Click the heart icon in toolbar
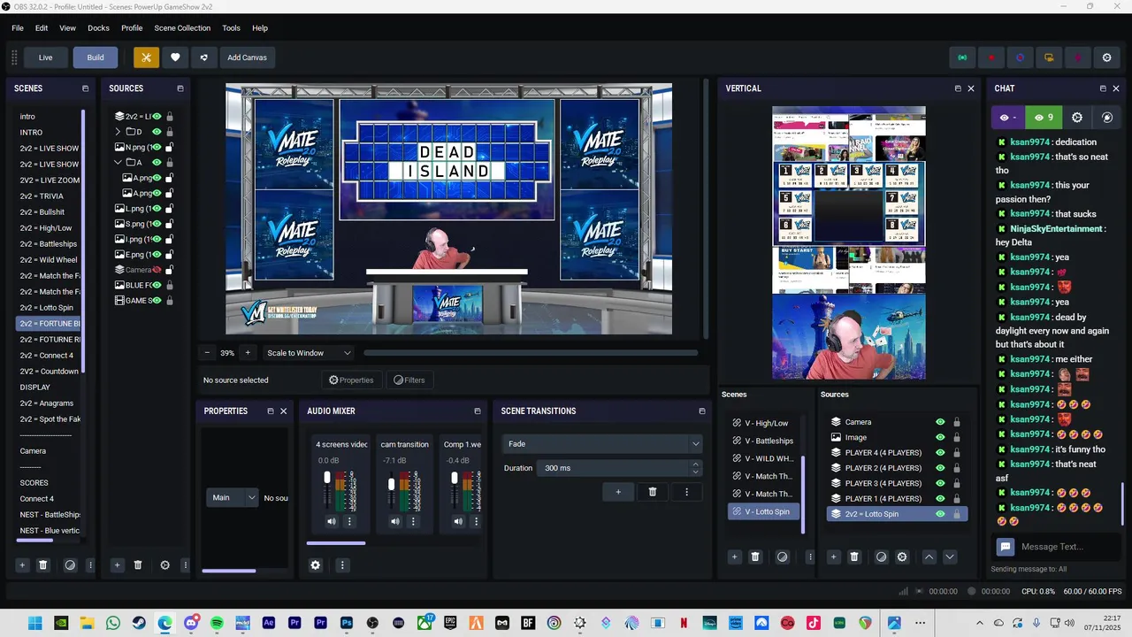Screen dimensions: 1132x637 (175, 58)
